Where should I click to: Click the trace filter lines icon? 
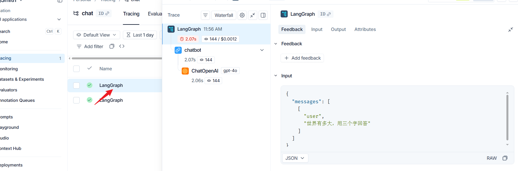point(205,15)
